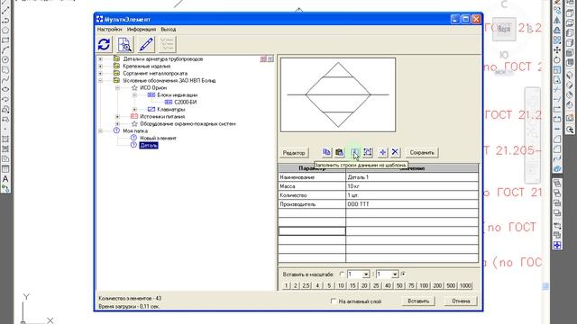Screen dimensions: 577x324
Task: Click the 100 scale preset button
Action: (424, 285)
